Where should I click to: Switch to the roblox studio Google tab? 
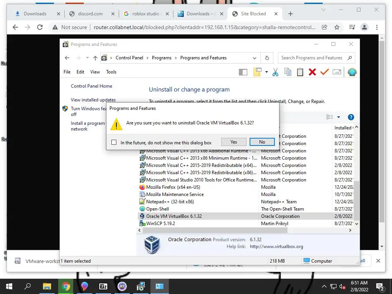[145, 14]
